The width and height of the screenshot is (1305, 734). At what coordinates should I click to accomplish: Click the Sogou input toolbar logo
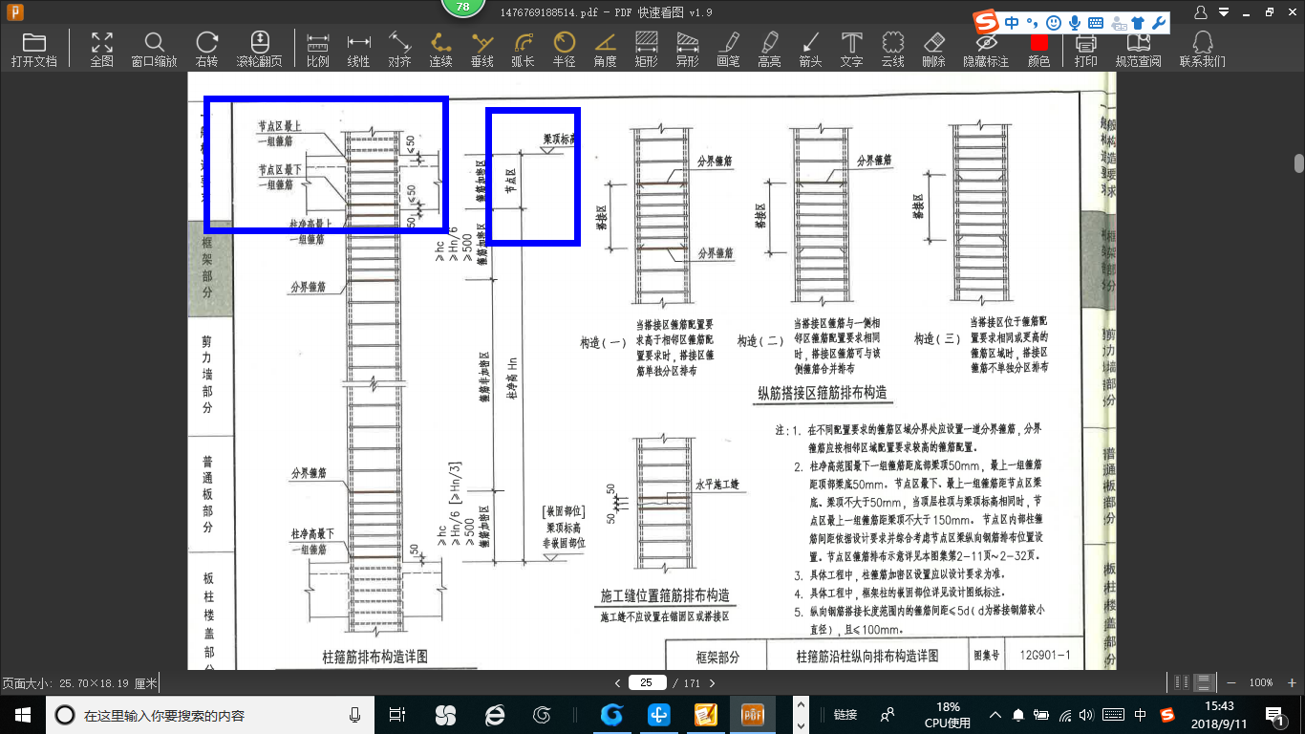tap(986, 21)
